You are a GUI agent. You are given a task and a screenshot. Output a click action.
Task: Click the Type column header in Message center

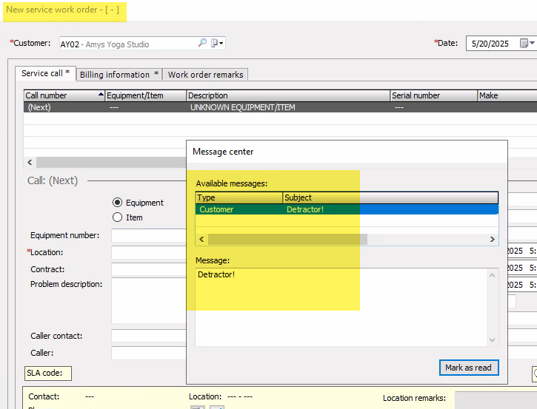point(239,197)
